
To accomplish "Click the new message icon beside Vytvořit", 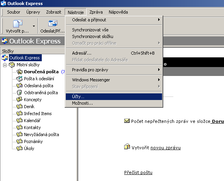I will 127,147.
